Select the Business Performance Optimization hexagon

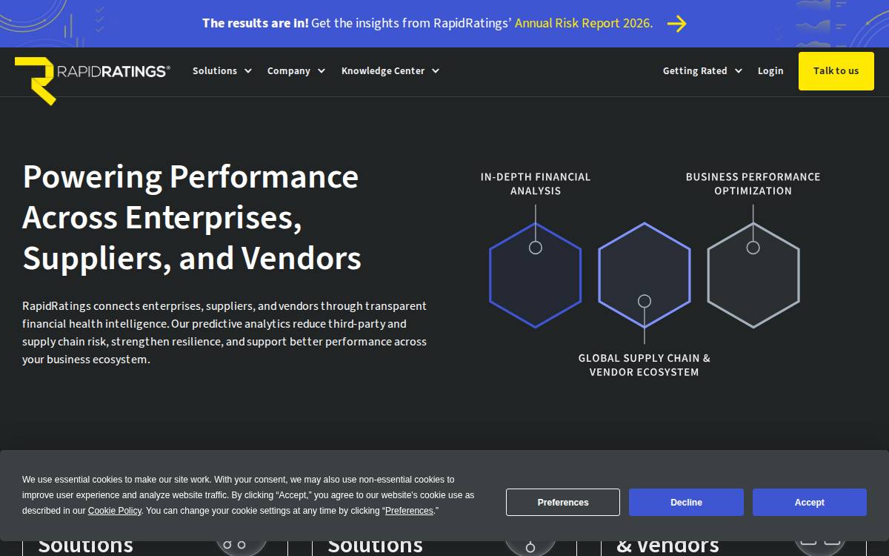753,275
